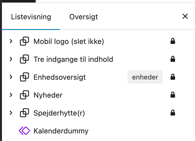Screen dimensions: 195x141
Task: Click the group icon beside Tre indgange til indhold
Action: (x=24, y=59)
